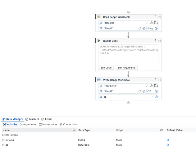Open the Markers tab
Image resolution: width=196 pixels, height=155 pixels.
[x=32, y=119]
